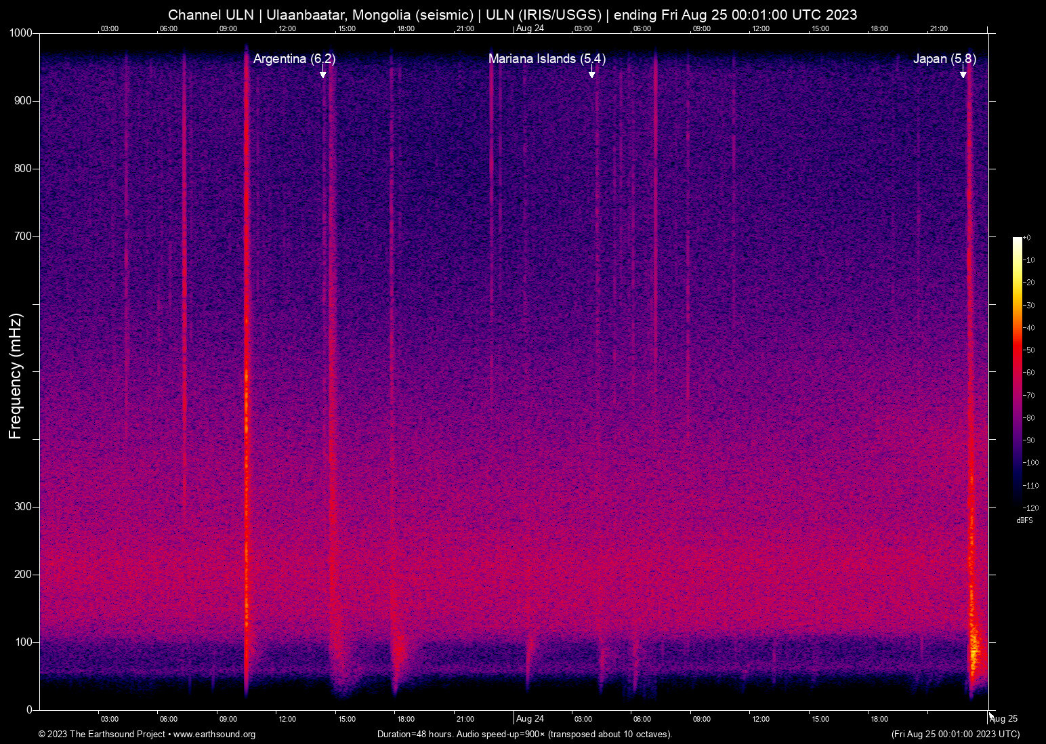Click the Aug 24 label on top axis

pos(530,28)
